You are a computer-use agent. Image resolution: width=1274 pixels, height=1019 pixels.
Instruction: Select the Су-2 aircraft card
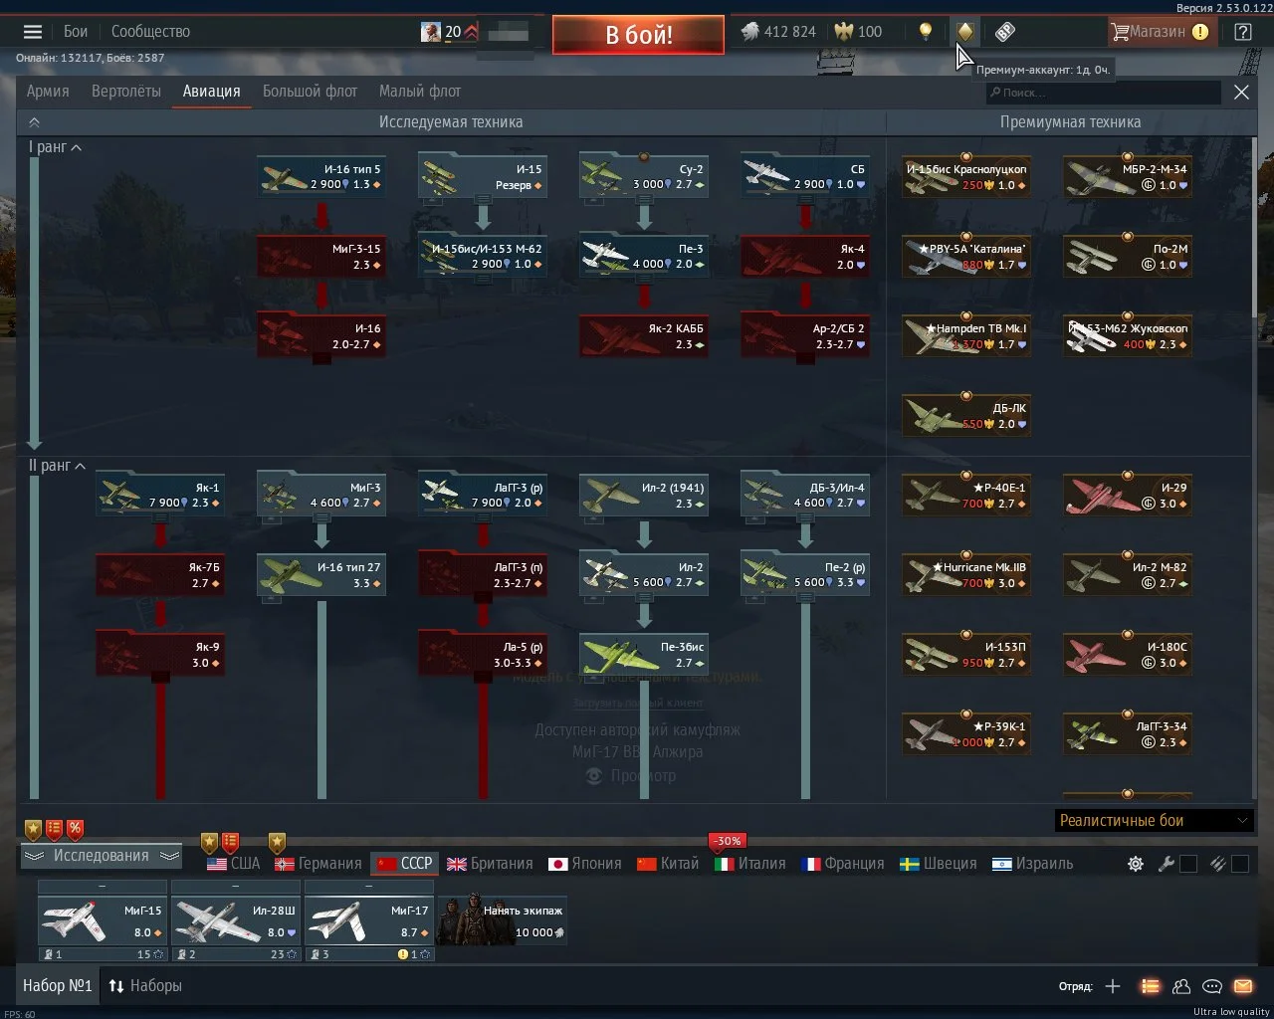coord(644,176)
